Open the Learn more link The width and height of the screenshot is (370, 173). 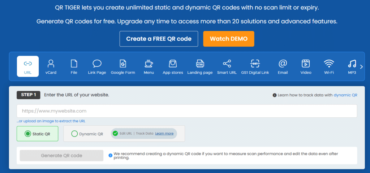[164, 133]
